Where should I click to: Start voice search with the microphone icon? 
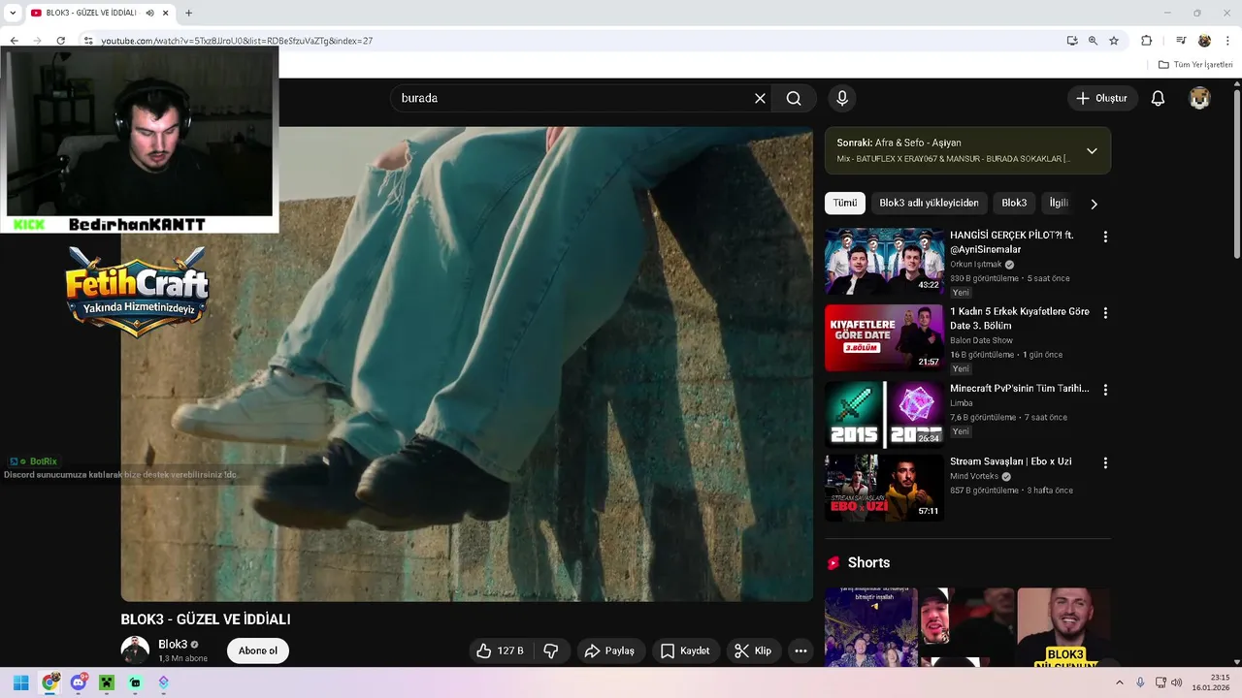tap(842, 98)
